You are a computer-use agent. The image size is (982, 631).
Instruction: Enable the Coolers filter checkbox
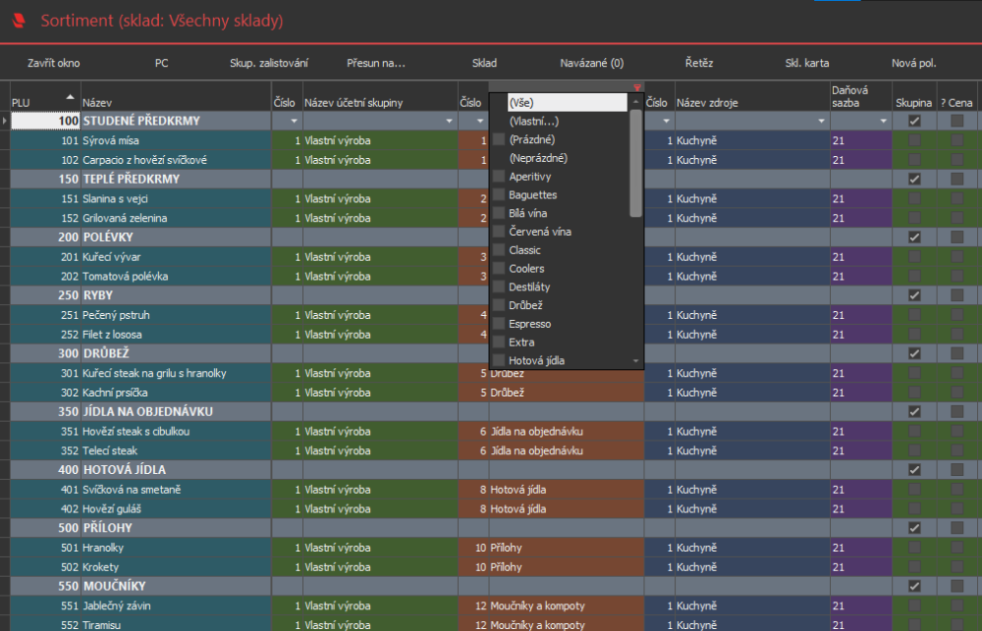pos(499,269)
